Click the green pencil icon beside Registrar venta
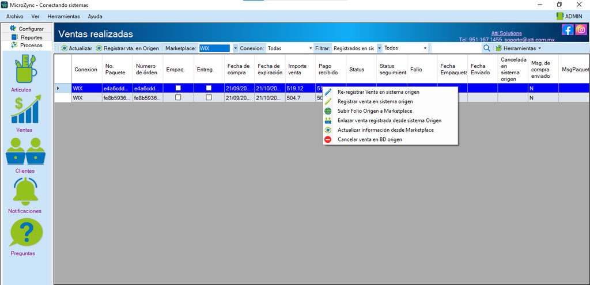 point(328,101)
